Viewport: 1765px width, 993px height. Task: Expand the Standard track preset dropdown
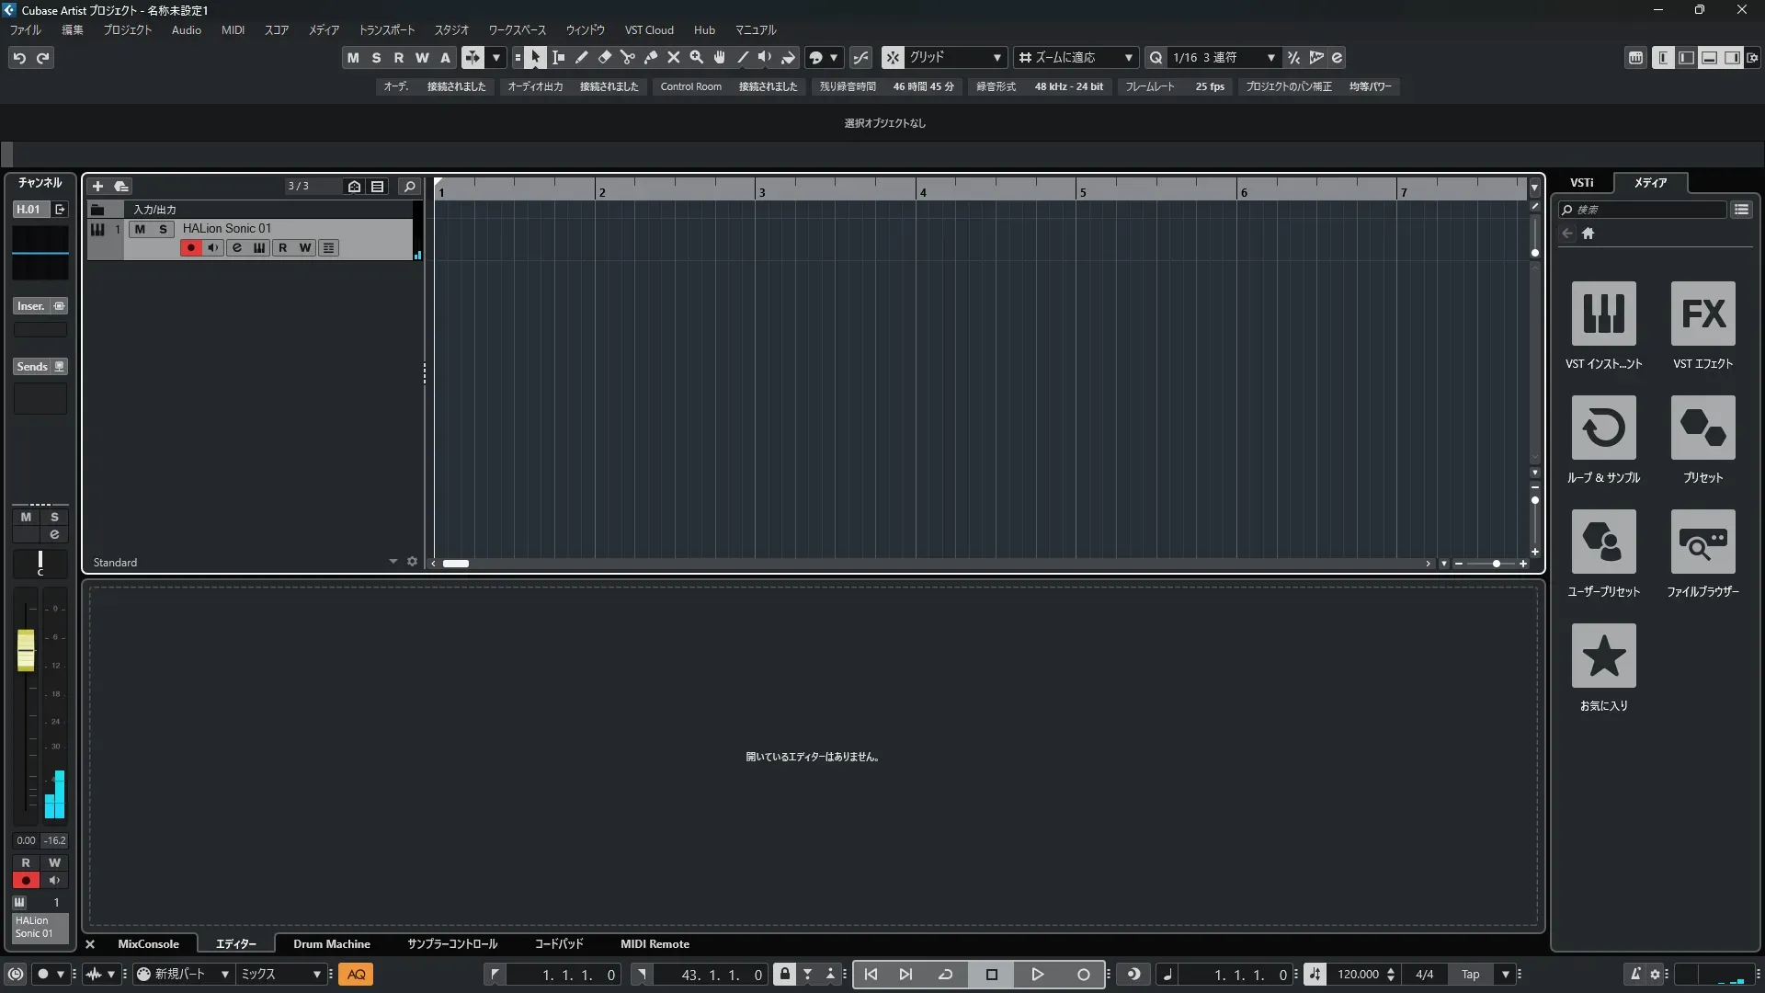pyautogui.click(x=393, y=562)
